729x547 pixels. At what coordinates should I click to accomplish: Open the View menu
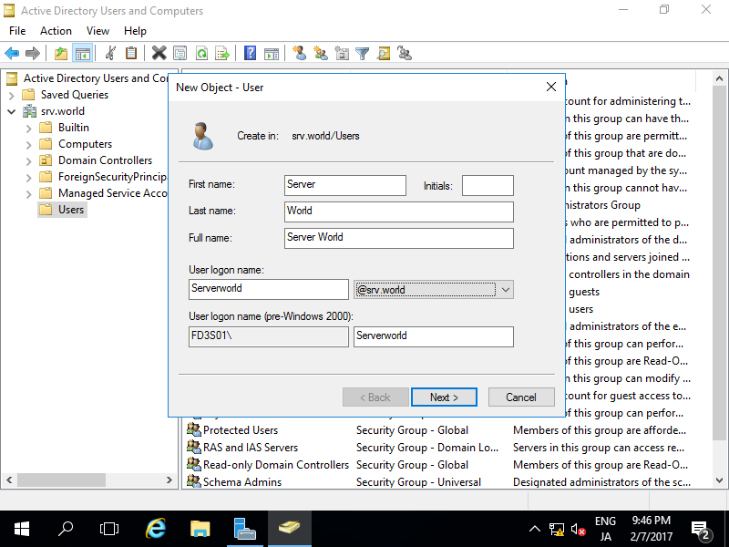coord(98,30)
